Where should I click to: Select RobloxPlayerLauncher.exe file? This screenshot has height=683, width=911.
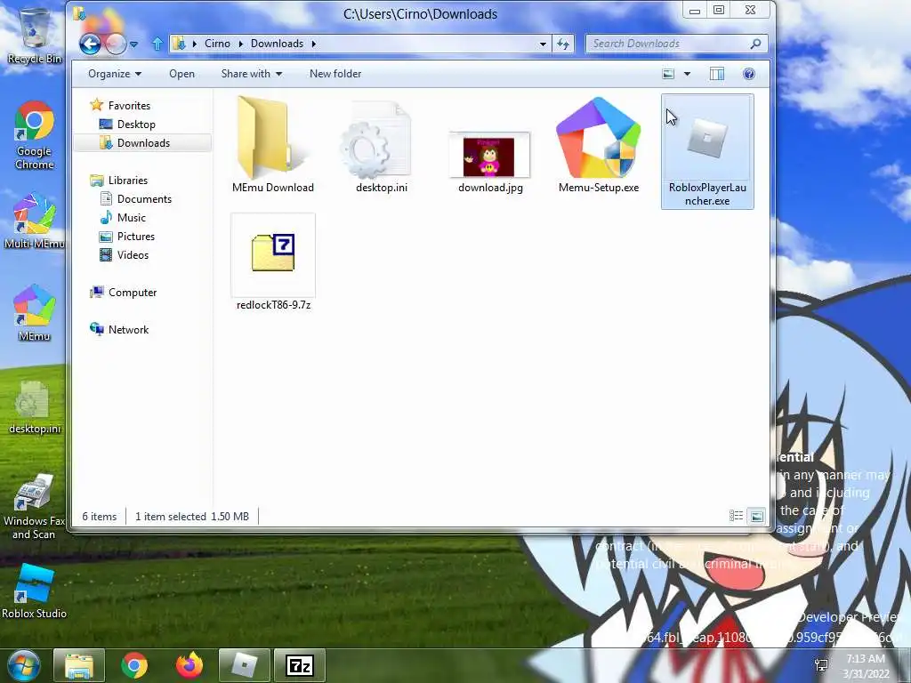(707, 151)
